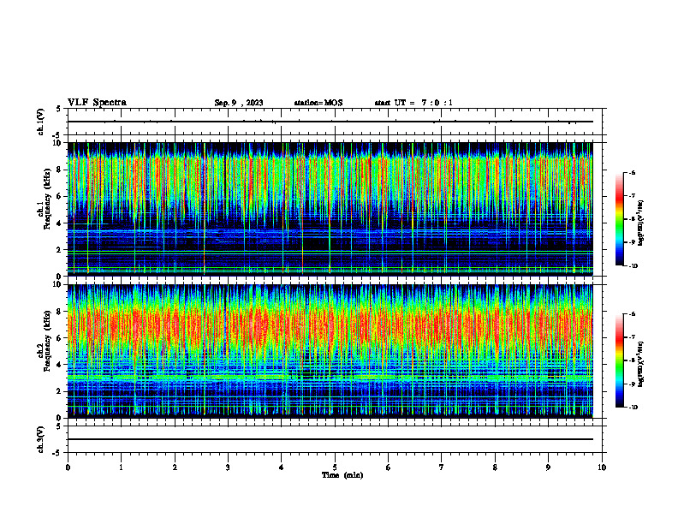Viewport: 678px width, 524px height.
Task: Click time axis tick label "5"
Action: pyautogui.click(x=335, y=467)
